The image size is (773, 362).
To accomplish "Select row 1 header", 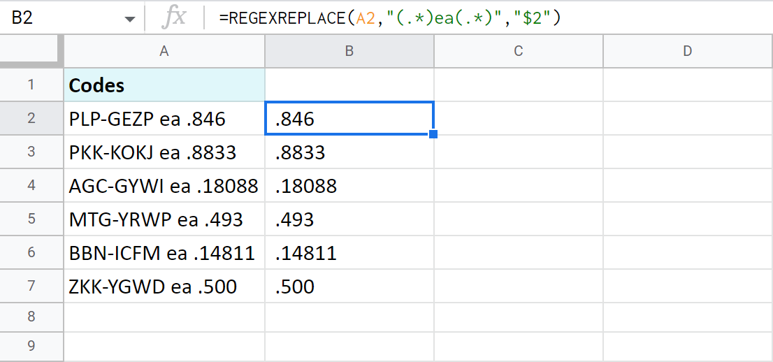I will pos(31,85).
